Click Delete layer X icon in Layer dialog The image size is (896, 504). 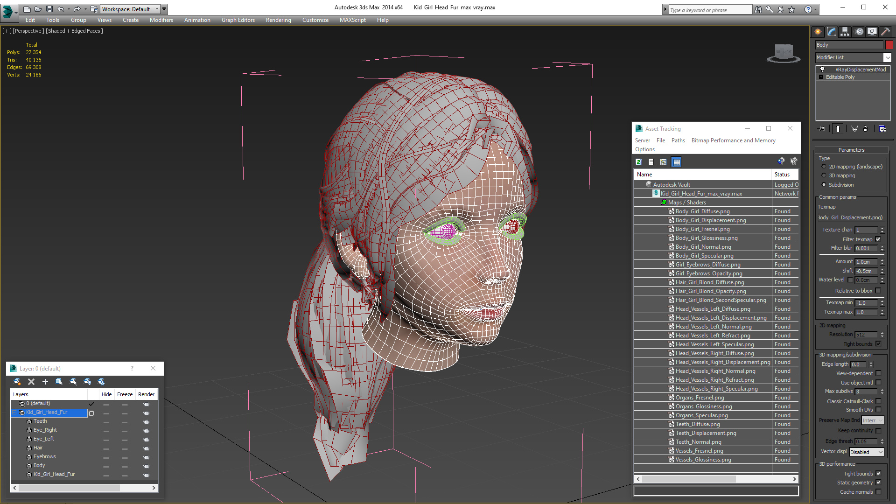point(31,382)
